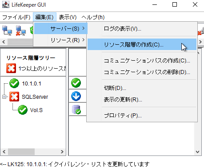Choose ログの表示(V)... menu entry
This screenshot has height=167, width=204.
point(142,29)
